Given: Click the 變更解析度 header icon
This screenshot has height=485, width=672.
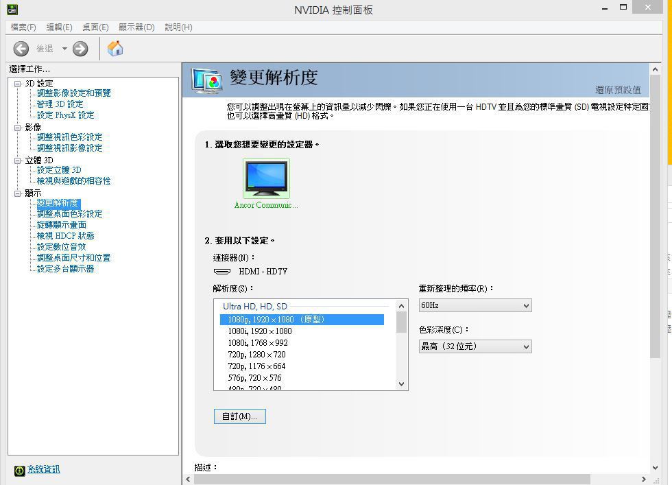Looking at the screenshot, I should tap(207, 81).
